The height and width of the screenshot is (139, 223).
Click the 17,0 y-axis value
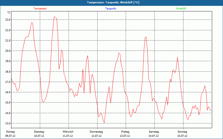8,82
